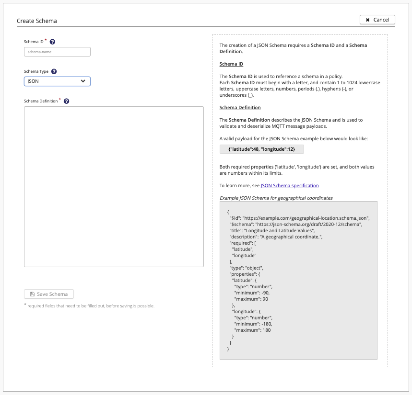Click the underlined Schema Definition heading in help

tap(240, 108)
